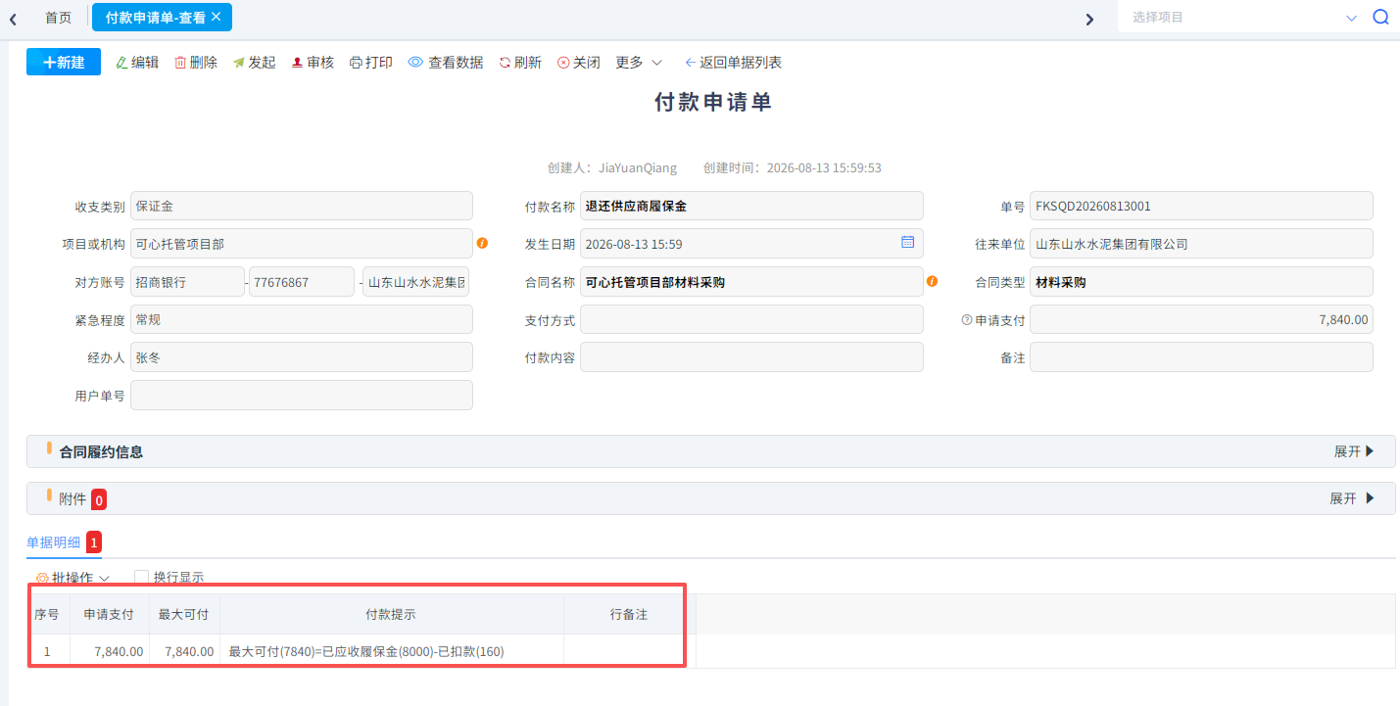
Task: Click the 发起 send toolbar item
Action: pos(255,62)
